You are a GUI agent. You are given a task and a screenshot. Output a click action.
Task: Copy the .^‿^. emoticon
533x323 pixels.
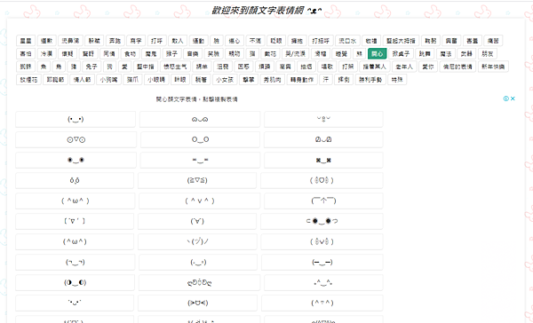pyautogui.click(x=322, y=282)
